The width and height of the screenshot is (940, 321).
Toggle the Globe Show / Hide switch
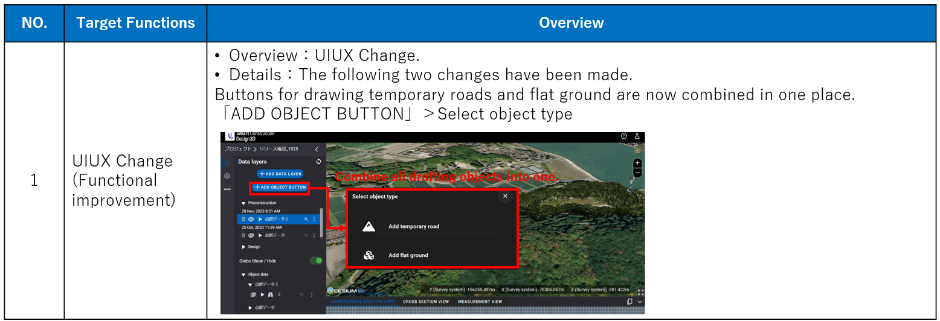click(x=315, y=261)
